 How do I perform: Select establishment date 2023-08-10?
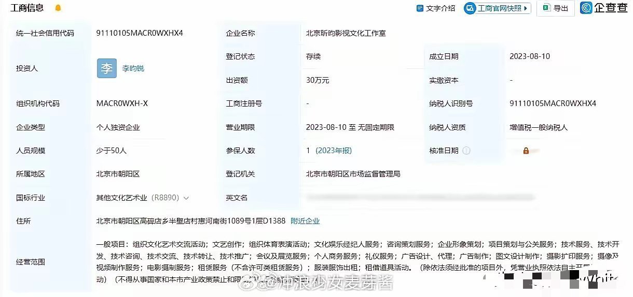[530, 56]
